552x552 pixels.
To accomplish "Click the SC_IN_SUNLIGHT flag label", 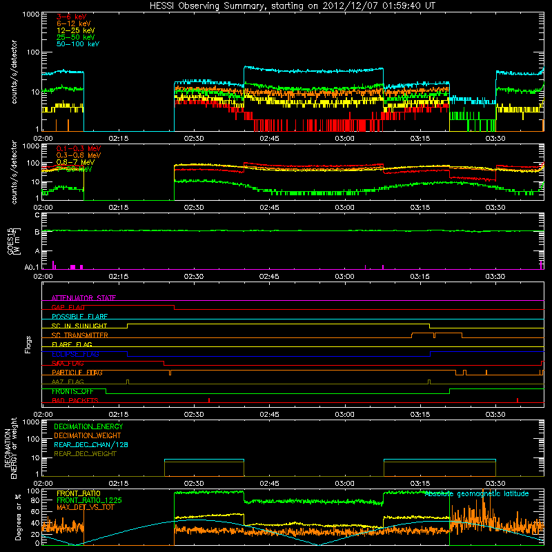I will [79, 326].
